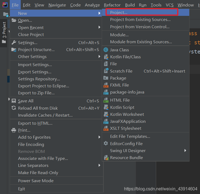Click the XSLT Stylesheet icon
200x194 pixels.
(x=106, y=128)
